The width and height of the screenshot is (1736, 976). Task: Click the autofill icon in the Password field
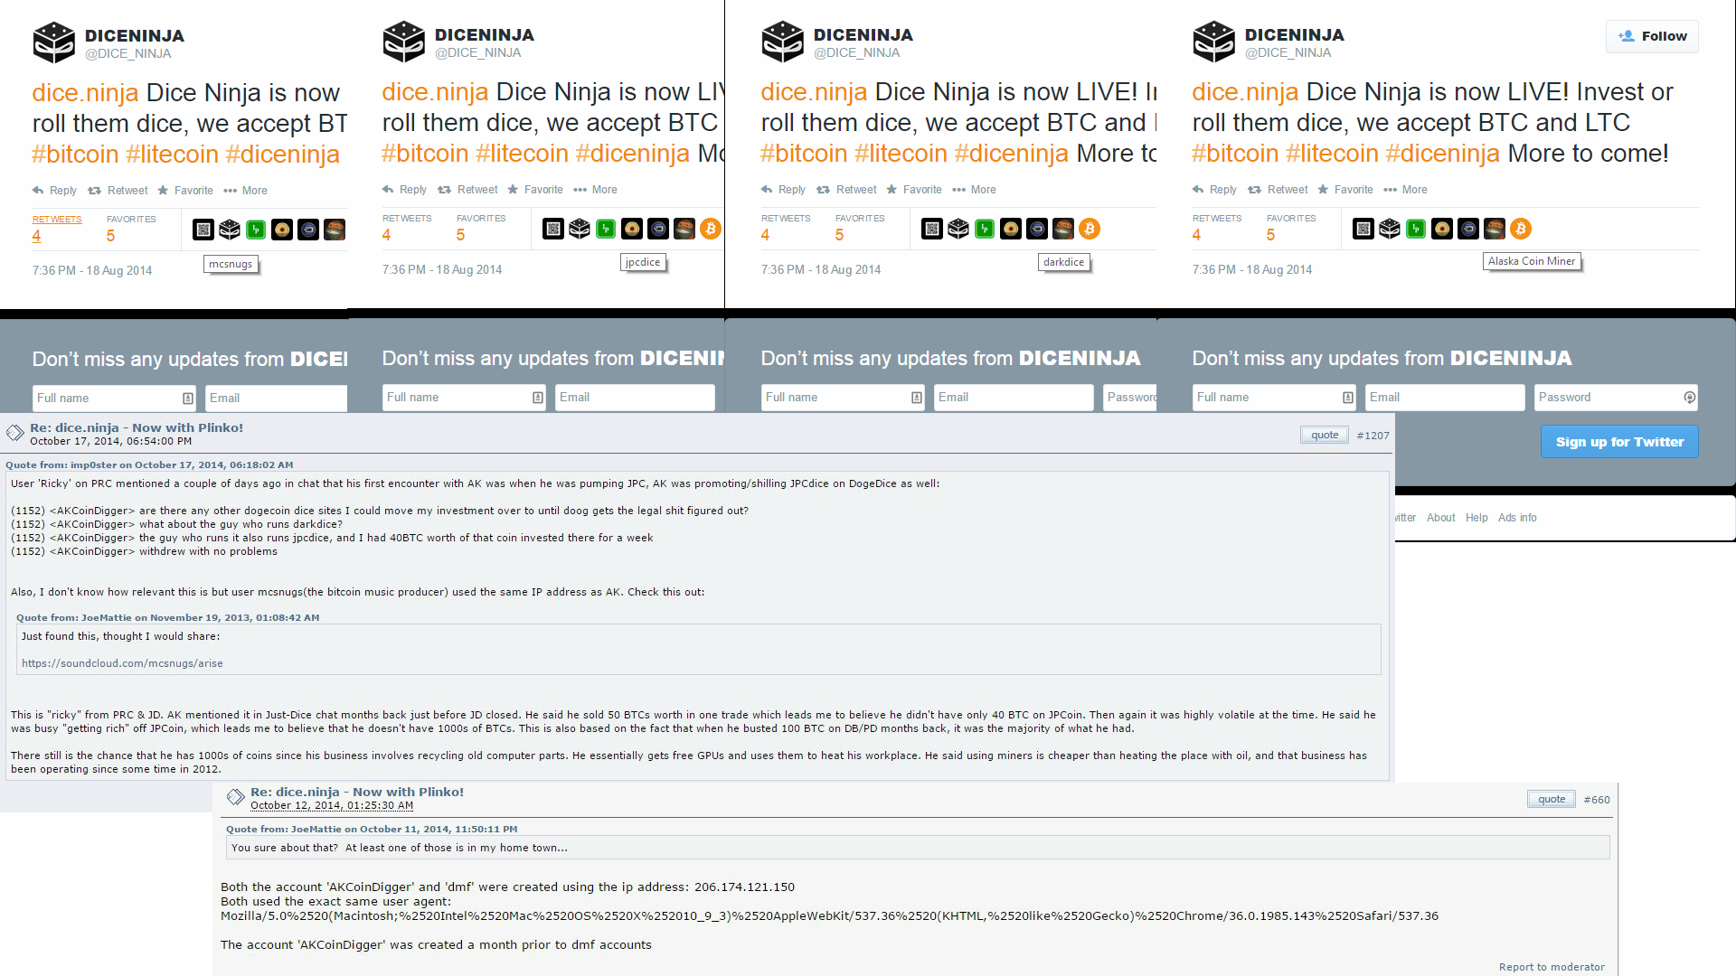pos(1689,398)
